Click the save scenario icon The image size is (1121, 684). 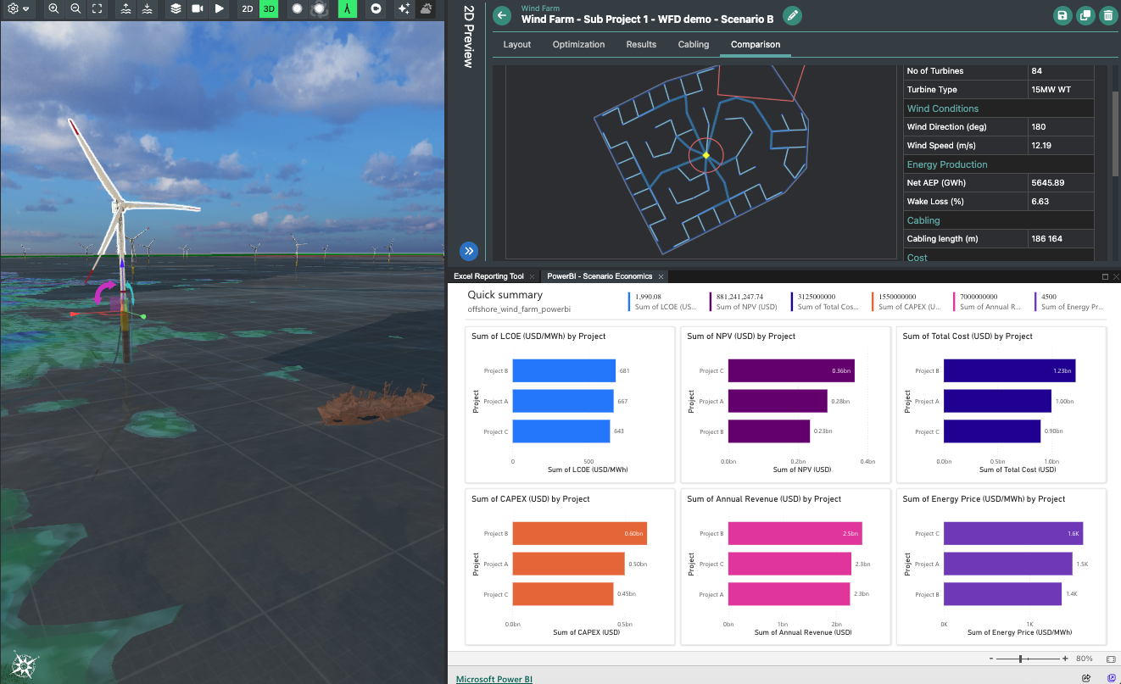pyautogui.click(x=1062, y=15)
